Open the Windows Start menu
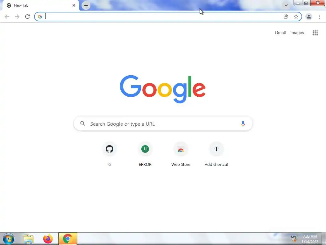The height and width of the screenshot is (245, 326). pyautogui.click(x=9, y=239)
